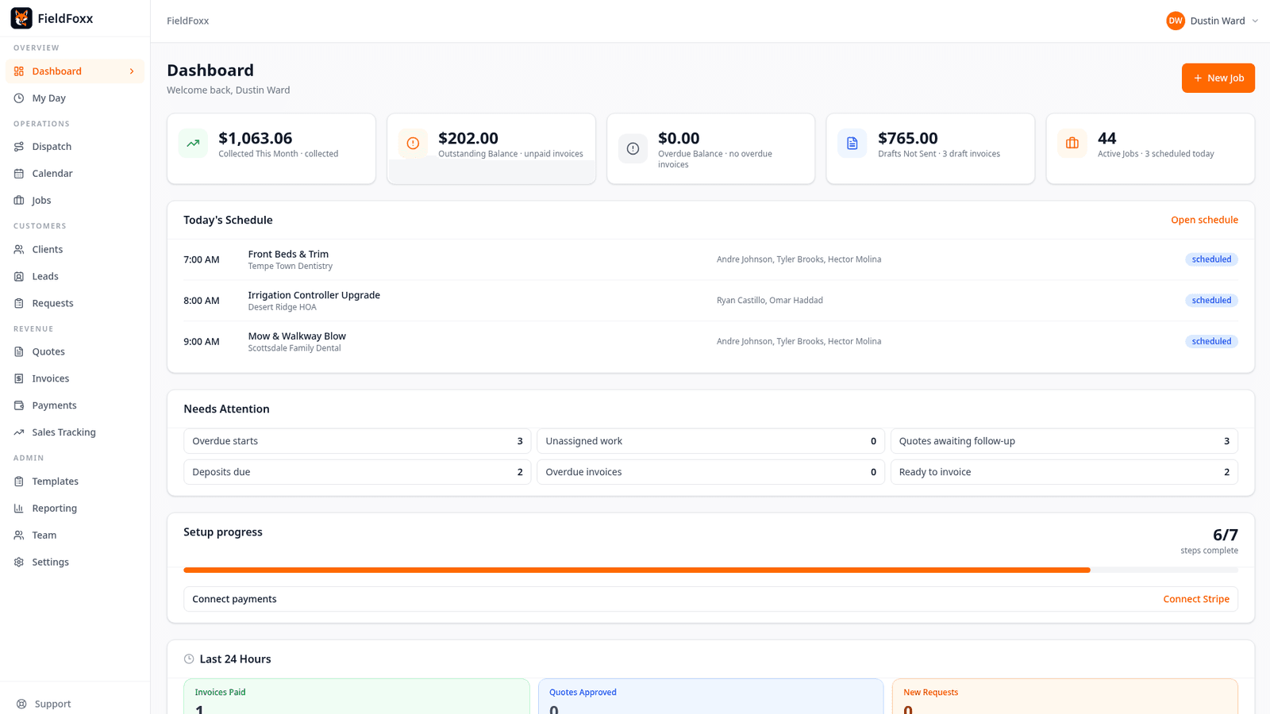Open My Day from sidebar
The width and height of the screenshot is (1270, 714).
pos(75,98)
